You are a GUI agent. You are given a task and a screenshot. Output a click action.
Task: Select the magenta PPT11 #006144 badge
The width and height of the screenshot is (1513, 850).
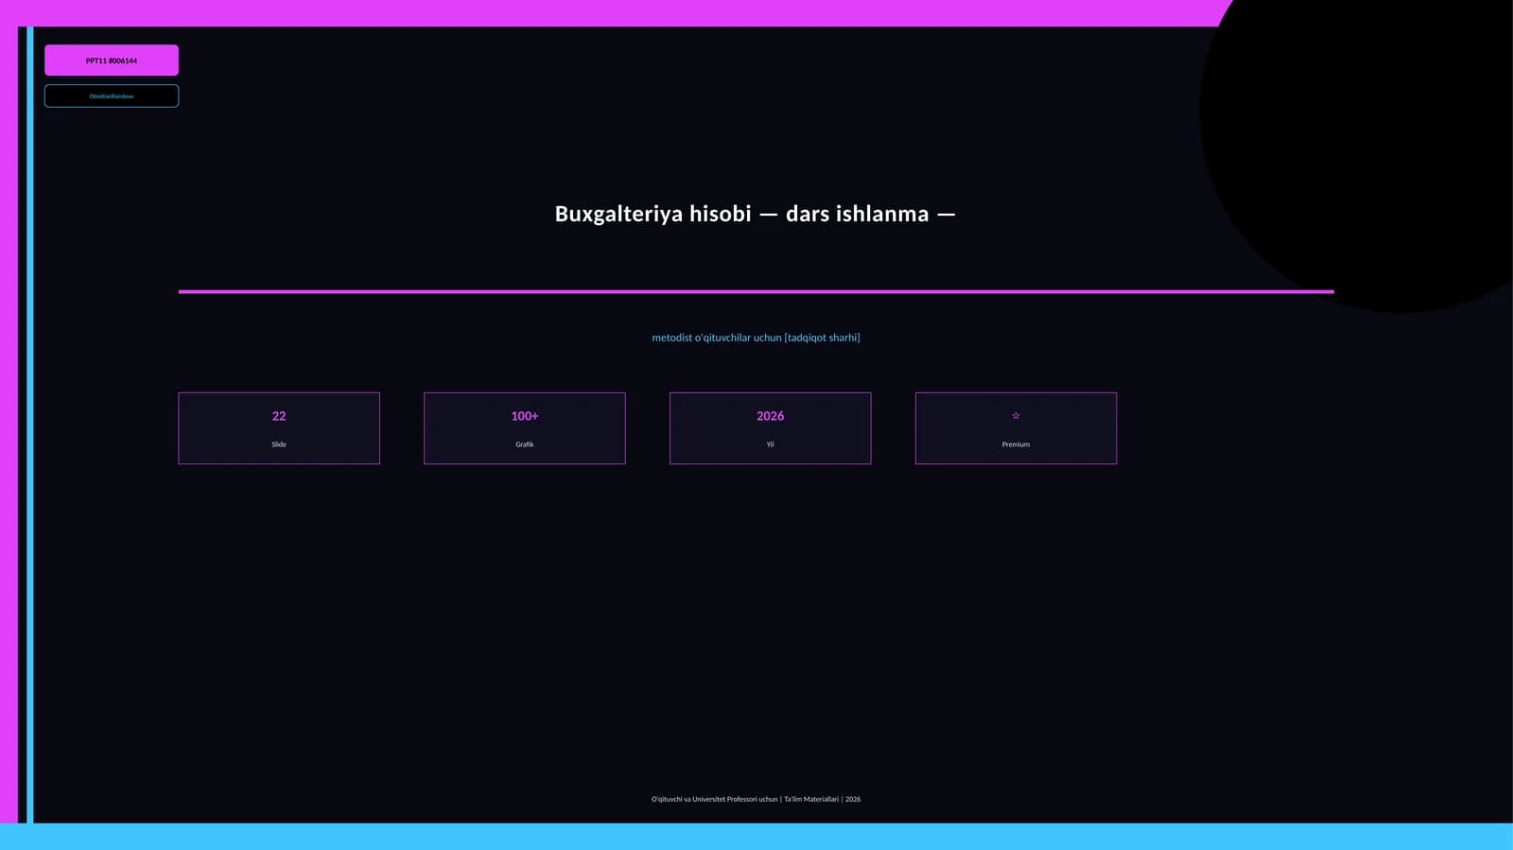(112, 61)
